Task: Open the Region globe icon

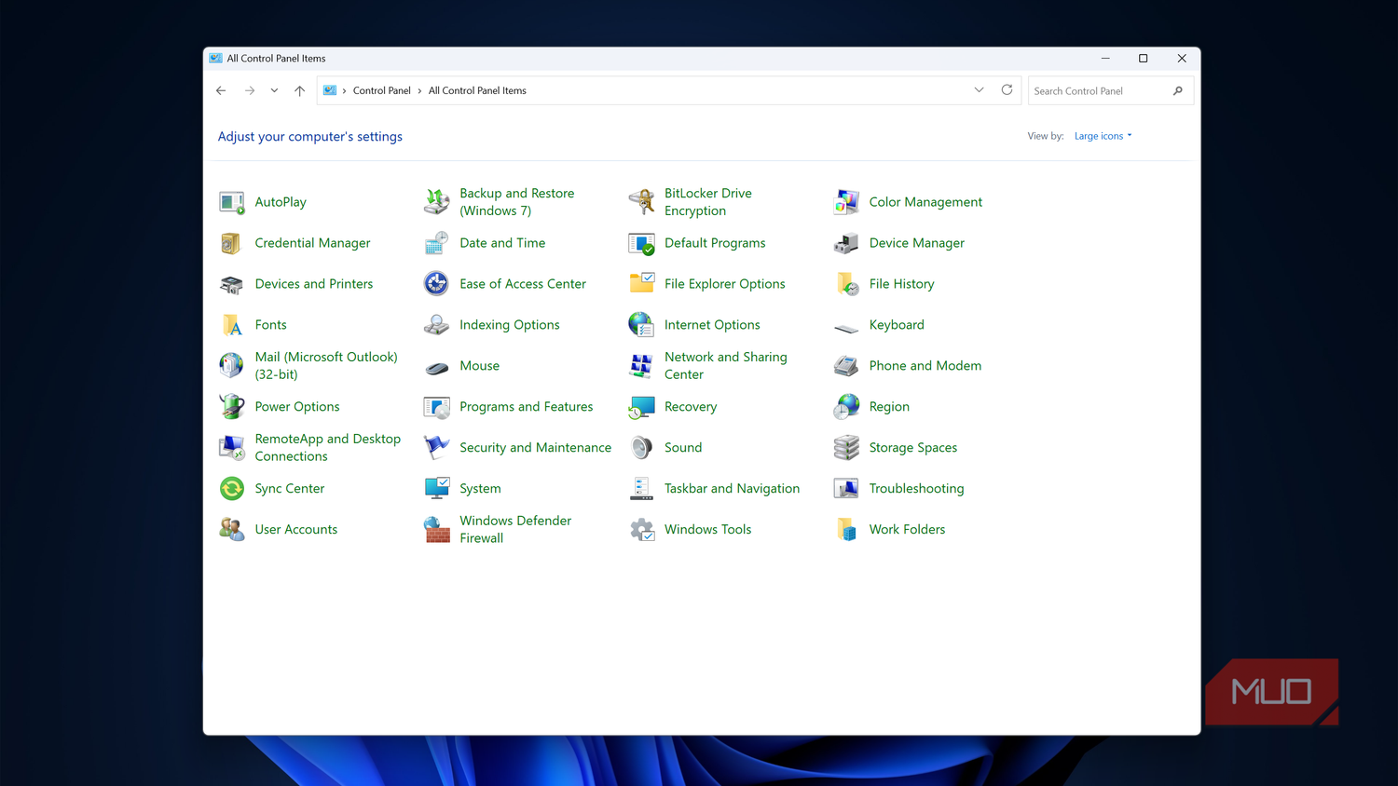Action: [x=846, y=407]
